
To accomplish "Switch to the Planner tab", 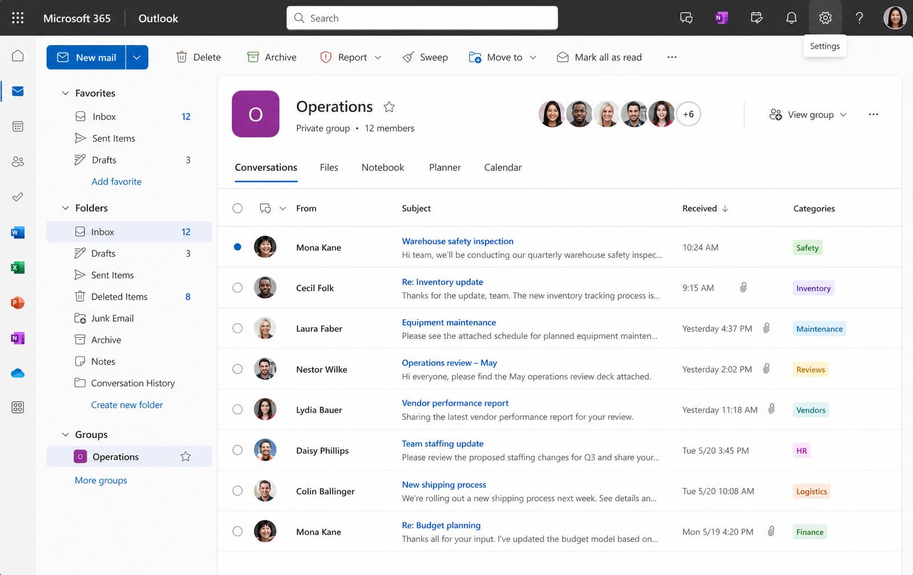I will click(445, 167).
